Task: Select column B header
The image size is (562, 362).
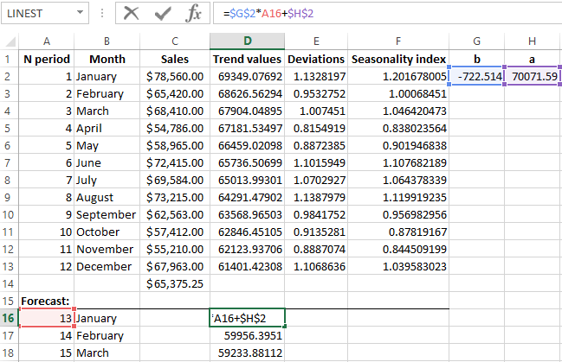Action: 107,41
